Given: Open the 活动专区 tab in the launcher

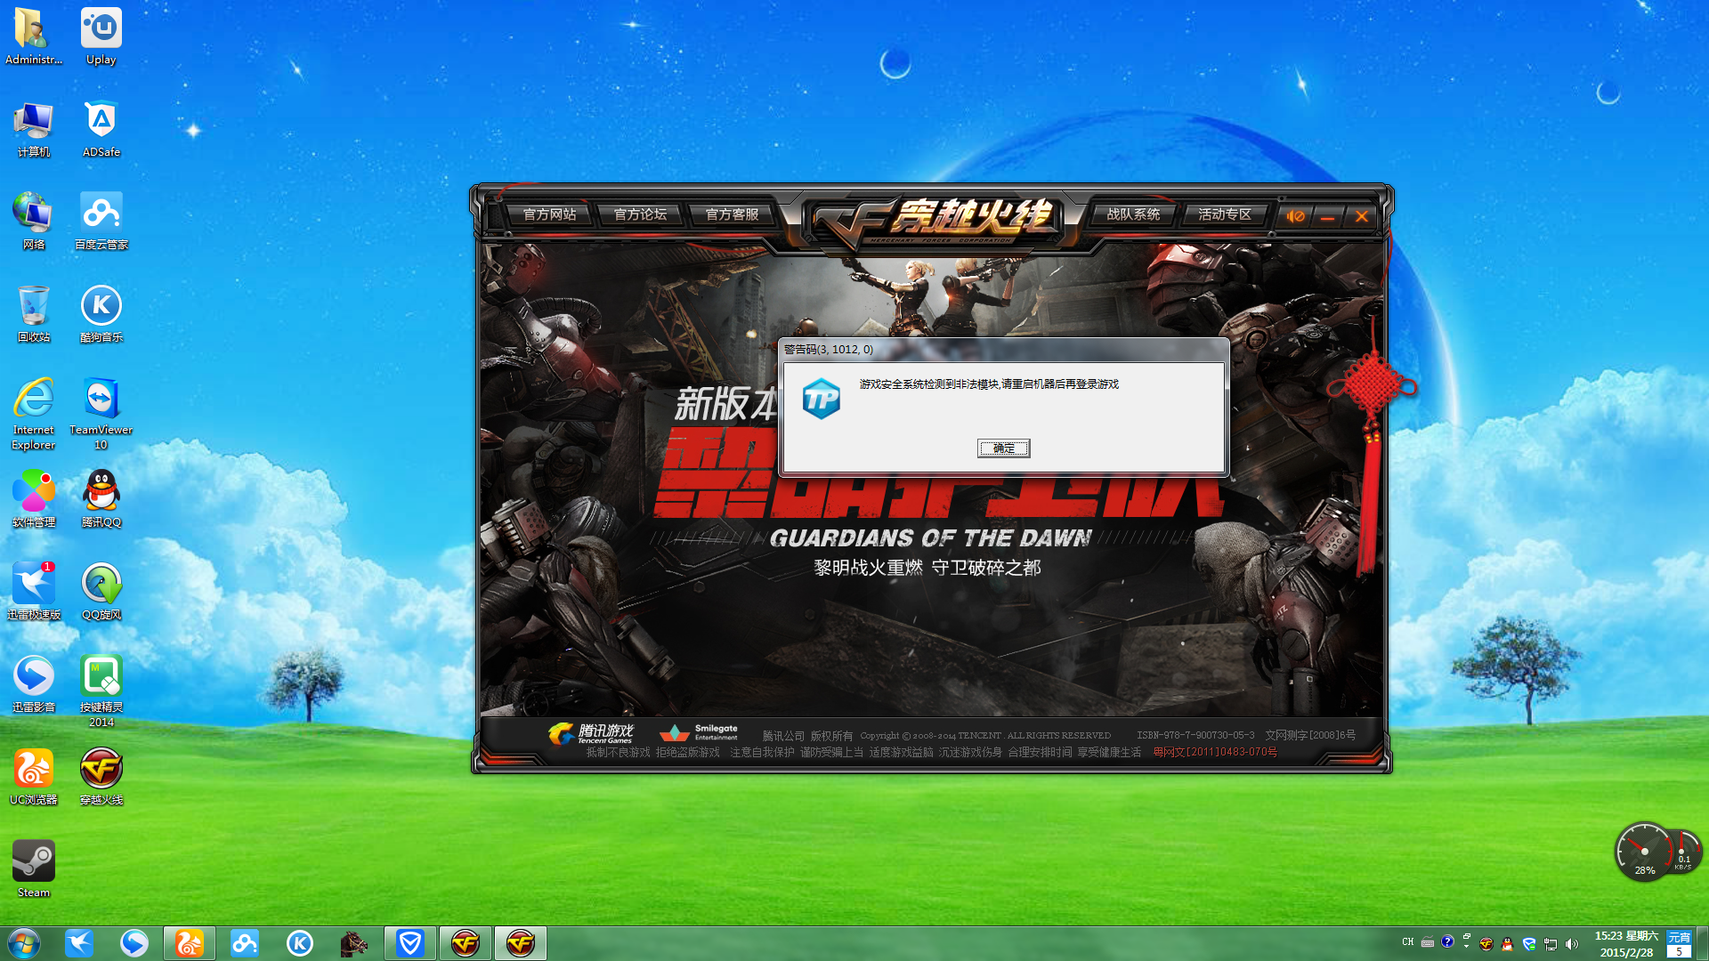Looking at the screenshot, I should click(1224, 214).
